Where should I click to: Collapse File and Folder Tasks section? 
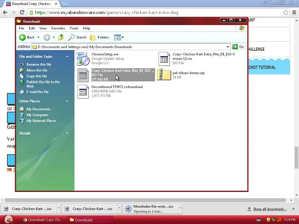(67, 56)
